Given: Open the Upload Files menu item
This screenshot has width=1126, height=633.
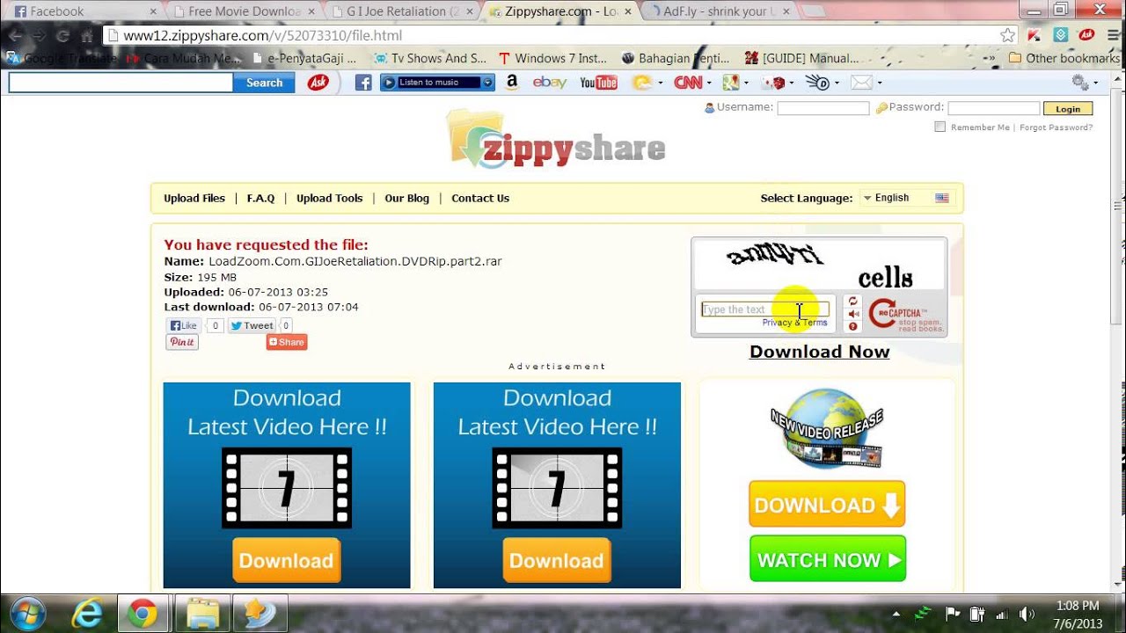Looking at the screenshot, I should coord(194,198).
